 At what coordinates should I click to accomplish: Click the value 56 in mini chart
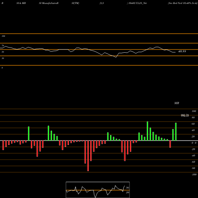point(128,188)
